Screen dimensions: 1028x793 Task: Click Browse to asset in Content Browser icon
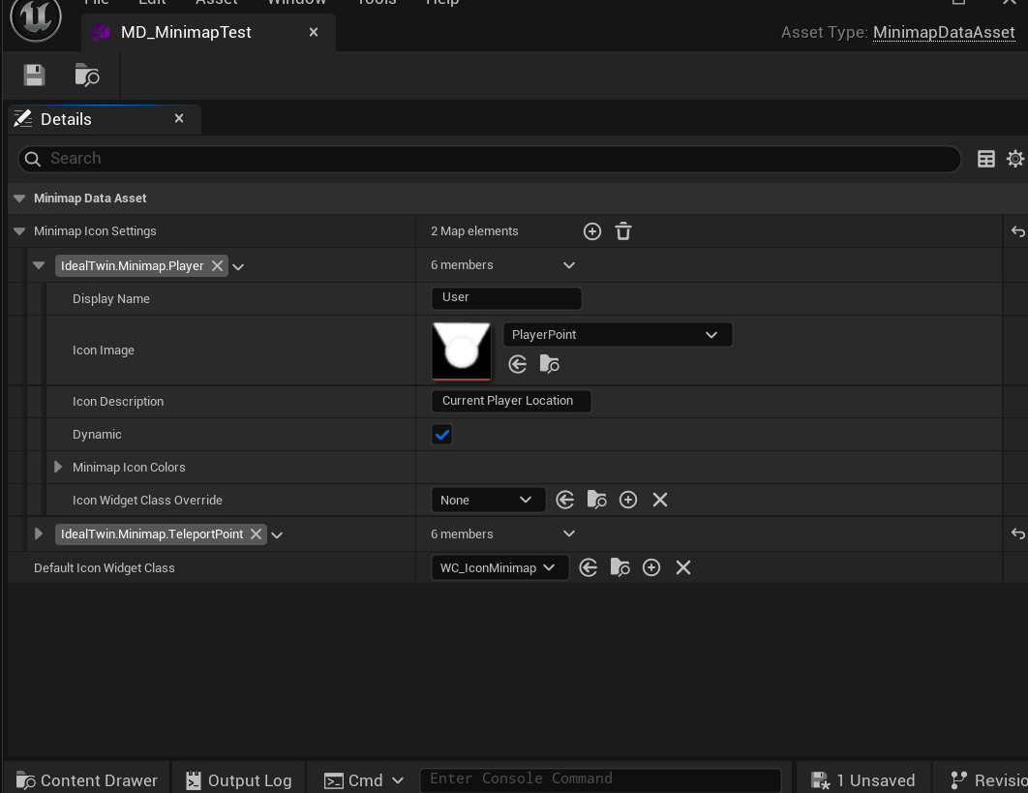(87, 76)
